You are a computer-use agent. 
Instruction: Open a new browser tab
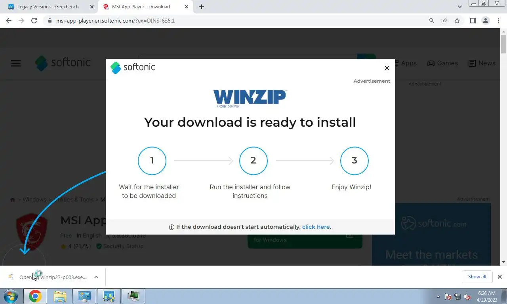[x=201, y=7]
